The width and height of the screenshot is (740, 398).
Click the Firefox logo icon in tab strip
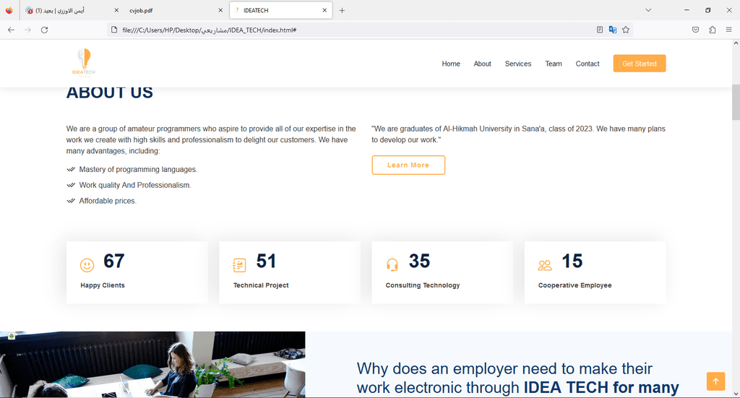coord(9,10)
